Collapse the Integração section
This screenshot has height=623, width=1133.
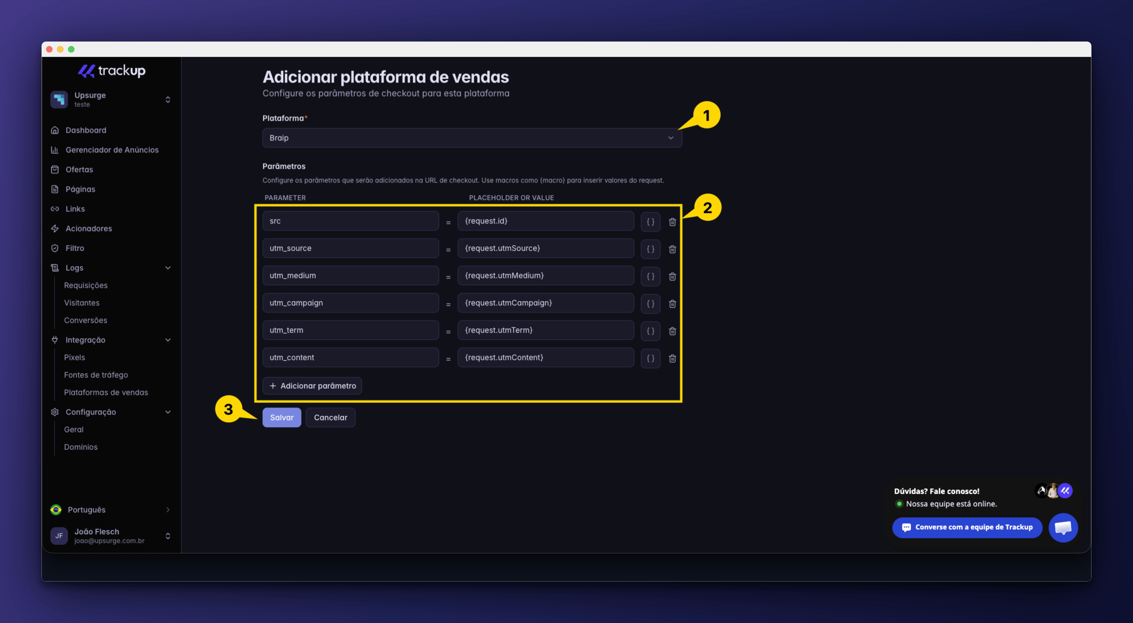point(111,339)
